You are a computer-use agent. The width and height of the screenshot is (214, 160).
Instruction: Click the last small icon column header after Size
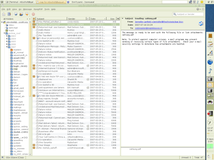pos(118,19)
